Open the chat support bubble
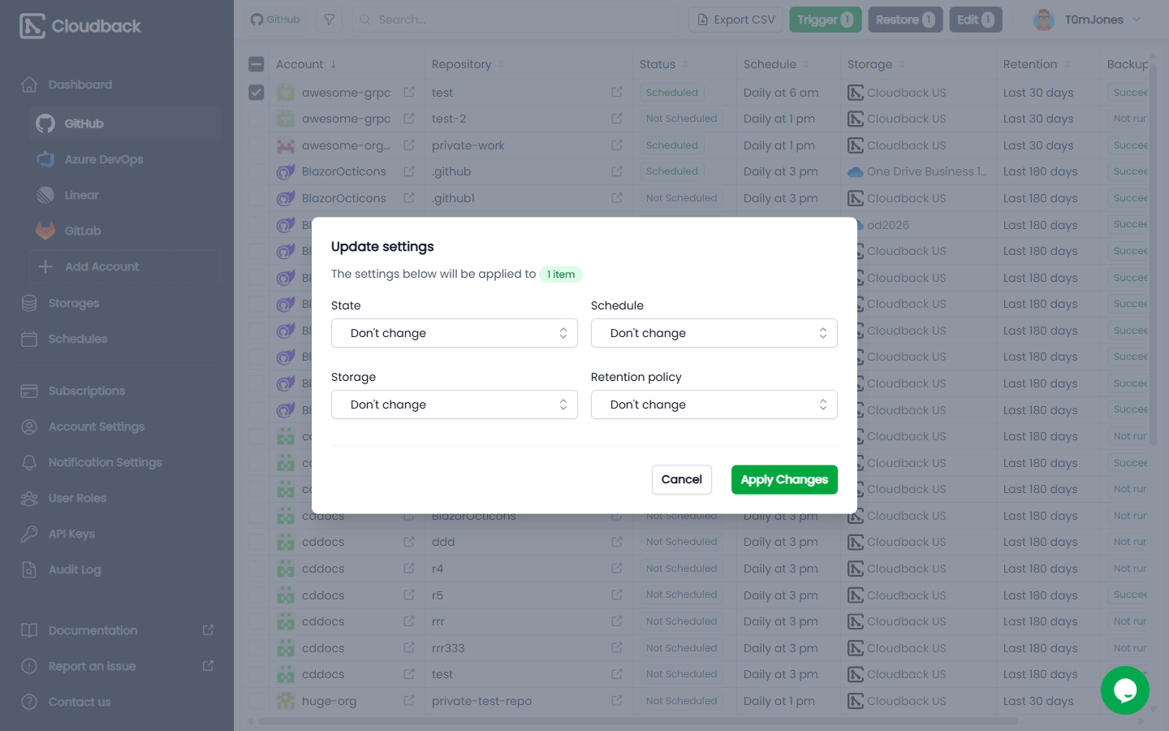Viewport: 1169px width, 731px height. [x=1125, y=690]
